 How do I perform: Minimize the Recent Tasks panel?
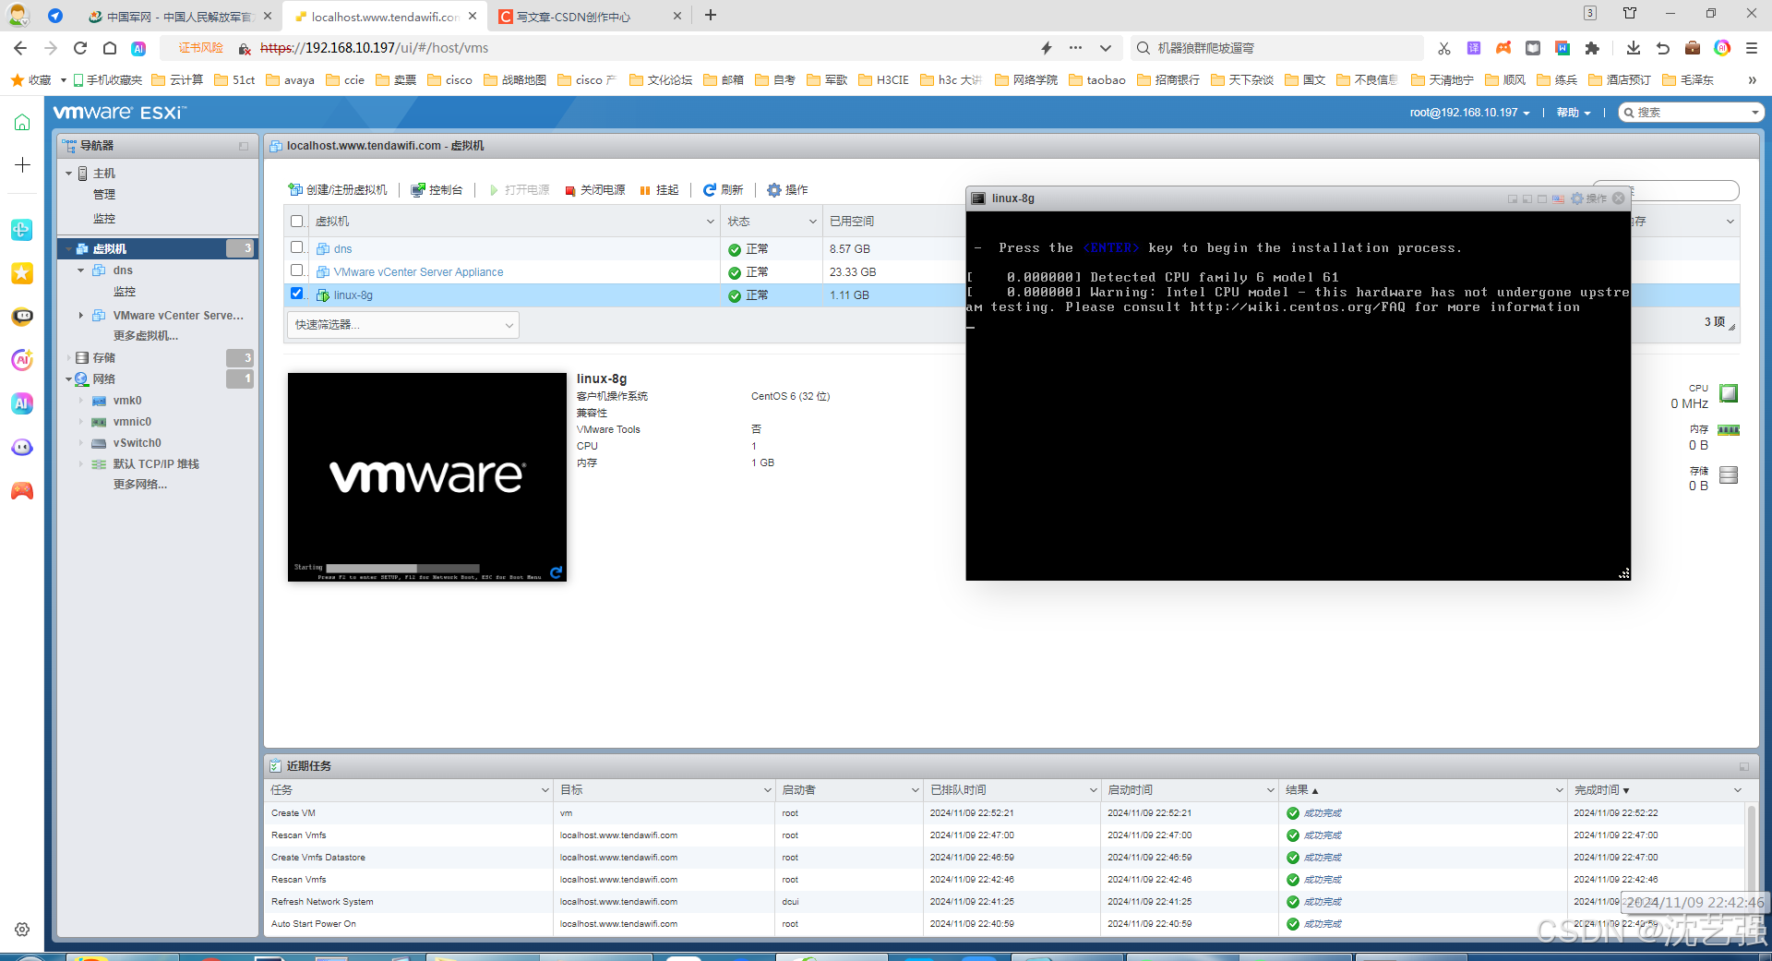coord(1744,766)
